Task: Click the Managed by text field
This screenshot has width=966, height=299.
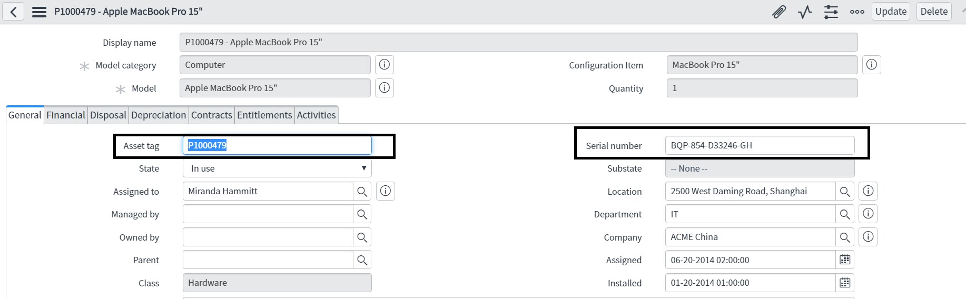Action: tap(268, 214)
